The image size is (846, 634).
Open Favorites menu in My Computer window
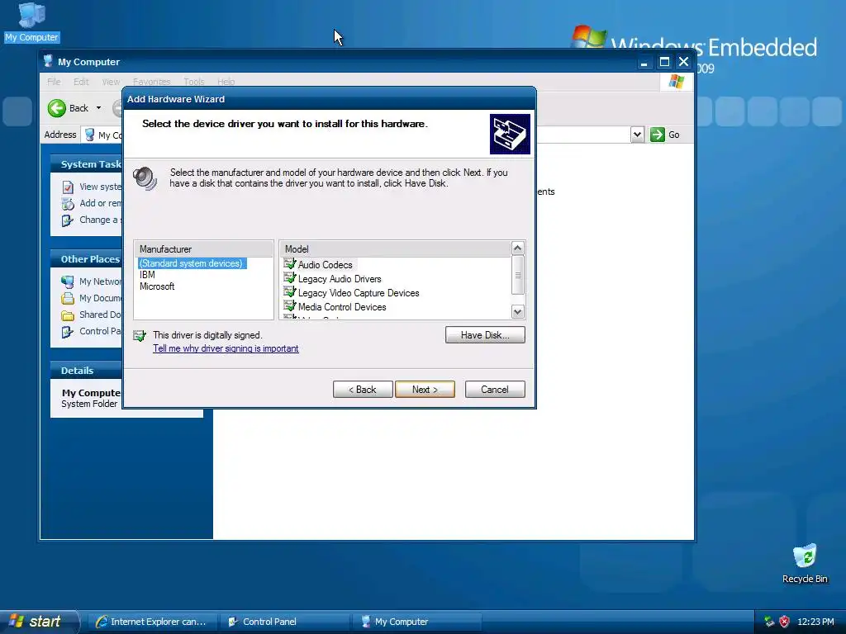(x=152, y=82)
